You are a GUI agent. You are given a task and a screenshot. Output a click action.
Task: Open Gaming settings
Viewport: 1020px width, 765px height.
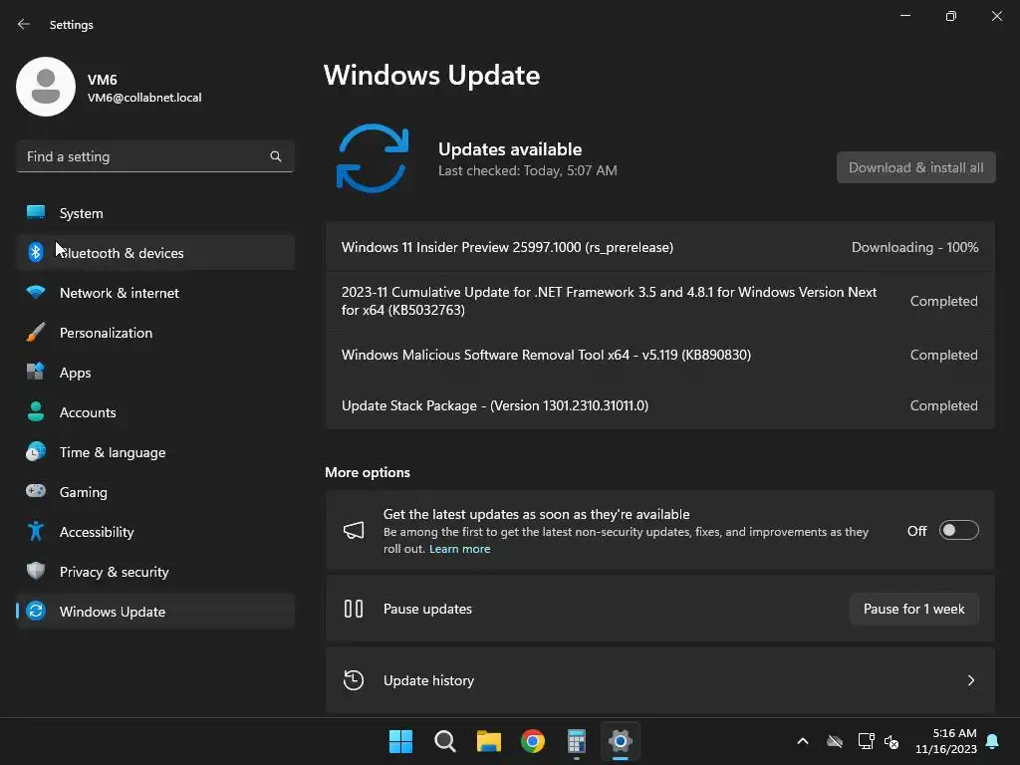pos(155,491)
